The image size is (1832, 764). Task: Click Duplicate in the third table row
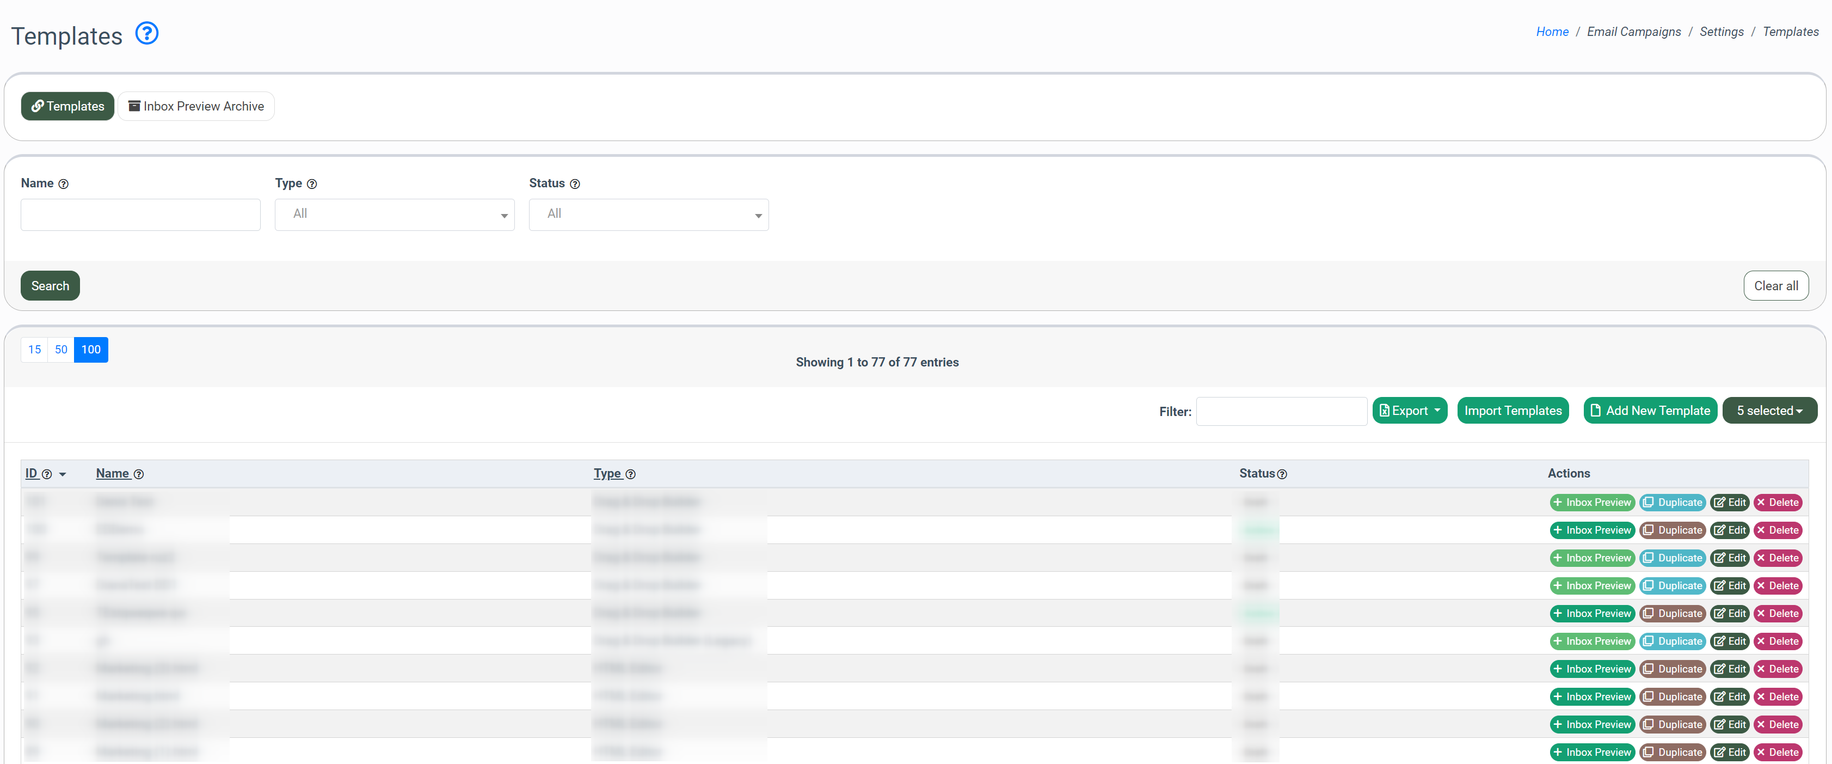pyautogui.click(x=1672, y=558)
